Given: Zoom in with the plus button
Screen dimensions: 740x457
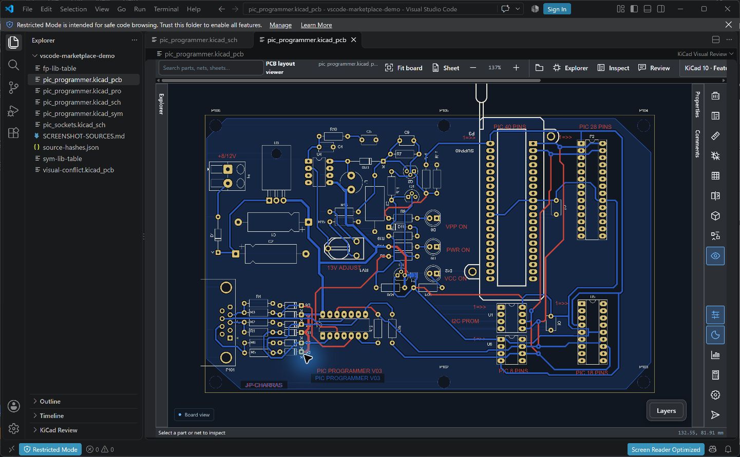Looking at the screenshot, I should (x=516, y=68).
